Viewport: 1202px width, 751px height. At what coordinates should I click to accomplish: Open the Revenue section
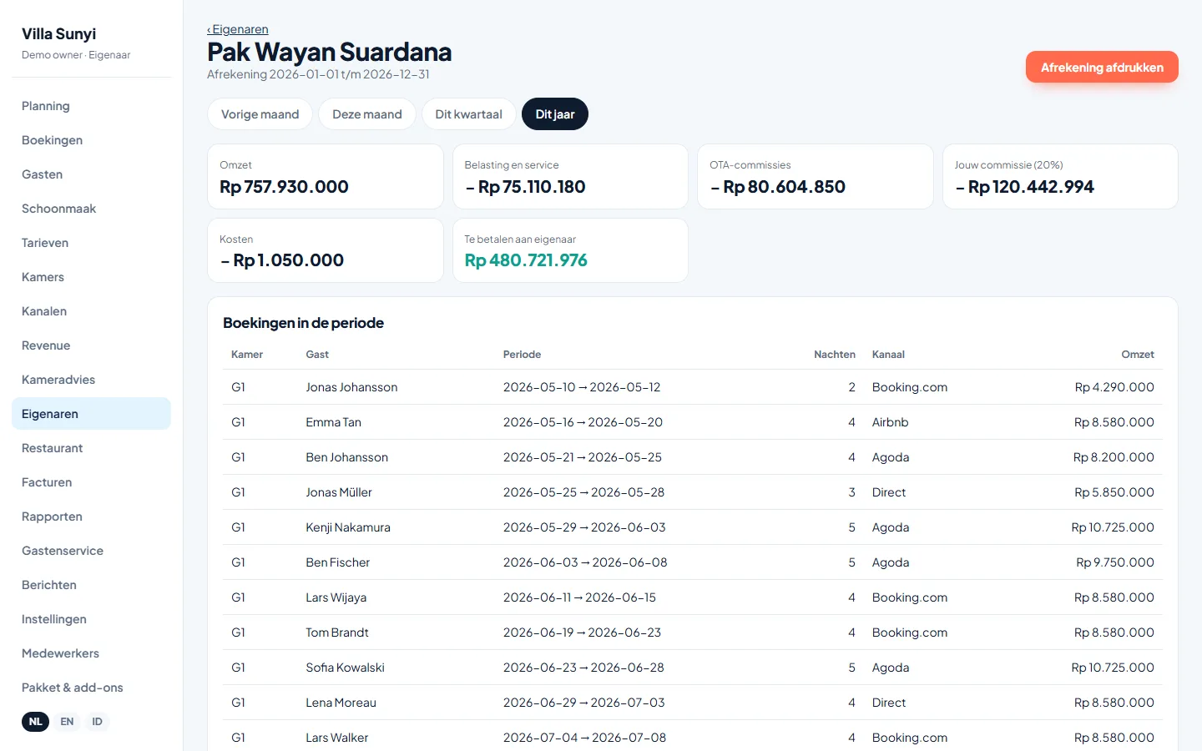coord(91,345)
